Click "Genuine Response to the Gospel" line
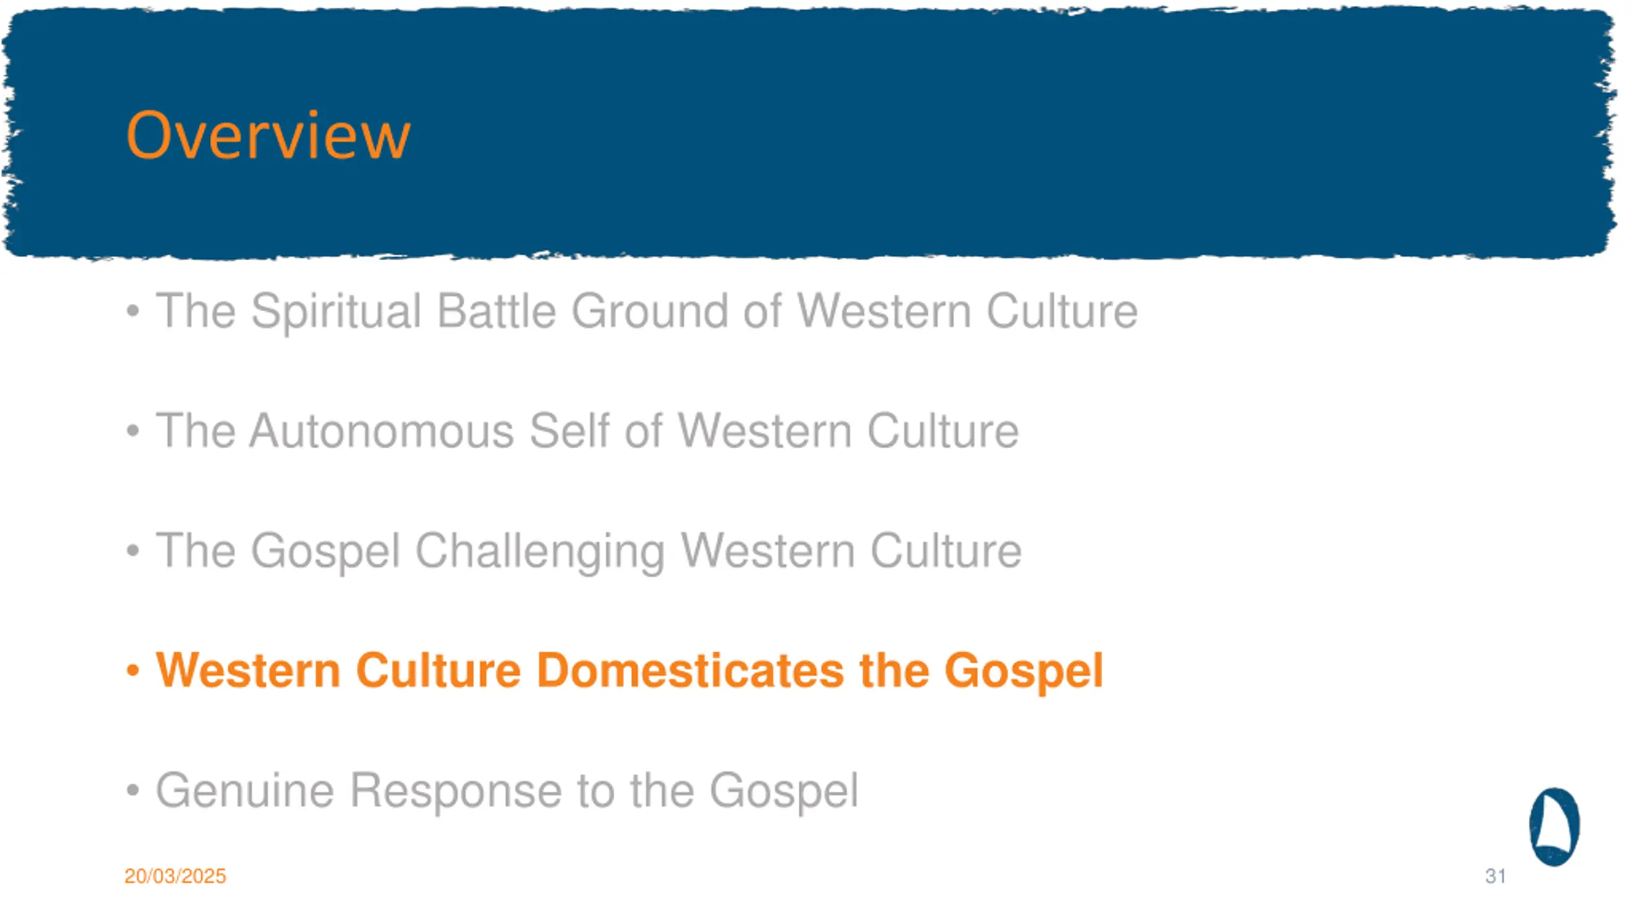This screenshot has width=1633, height=918. coord(507,790)
